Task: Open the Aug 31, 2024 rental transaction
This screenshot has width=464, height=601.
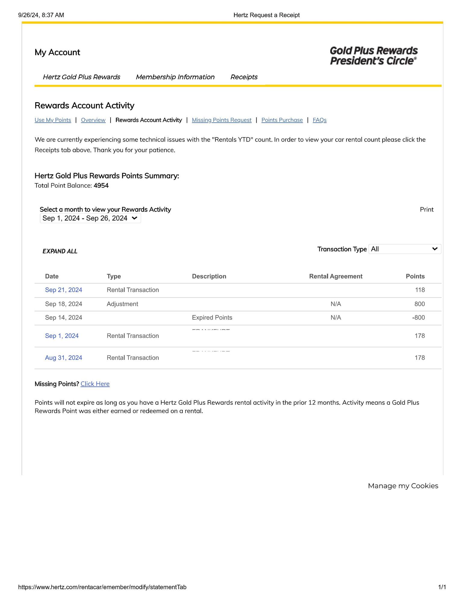Action: click(64, 358)
